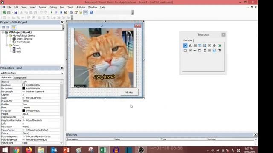
Task: Select the TabStrip tool in Toolbox
Action: point(195,50)
